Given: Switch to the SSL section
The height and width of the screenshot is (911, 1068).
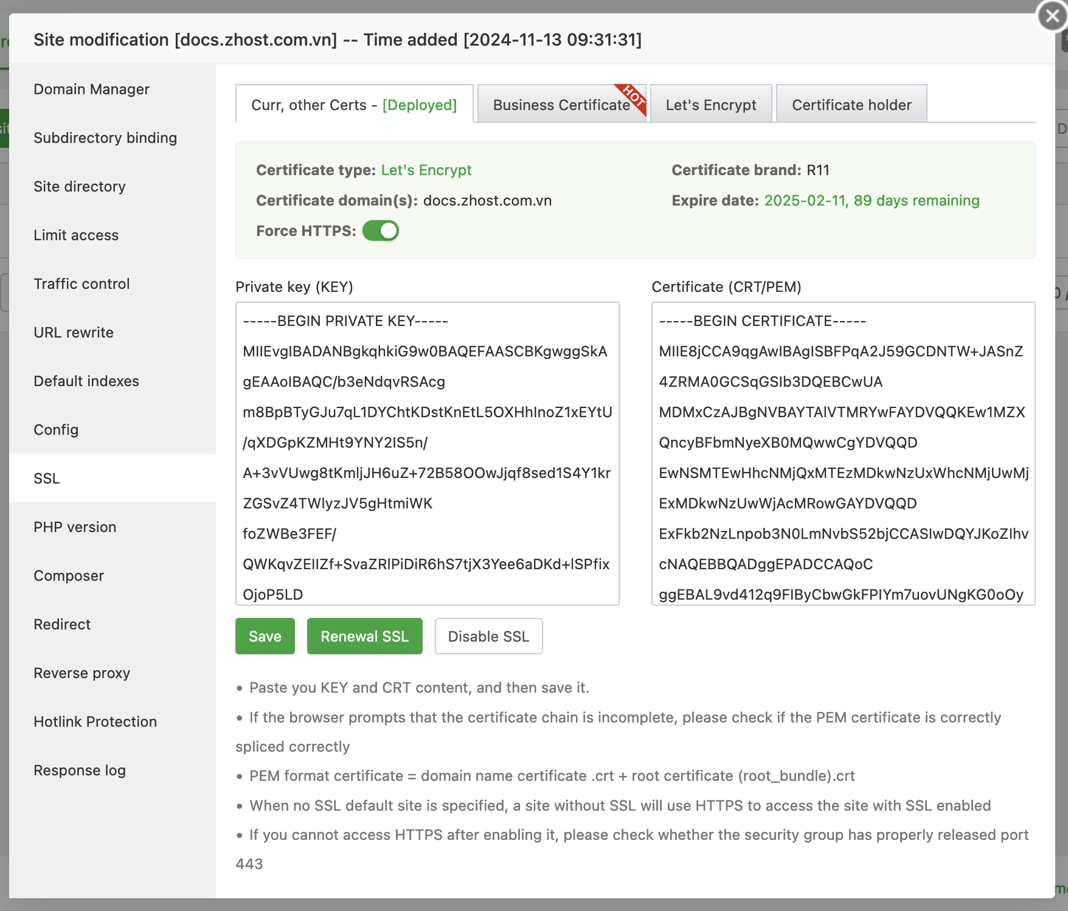Looking at the screenshot, I should 47,479.
